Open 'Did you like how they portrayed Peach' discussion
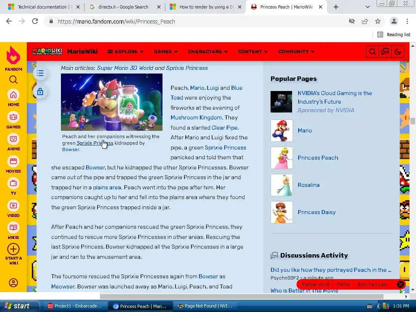This screenshot has height=312, width=416. (331, 270)
